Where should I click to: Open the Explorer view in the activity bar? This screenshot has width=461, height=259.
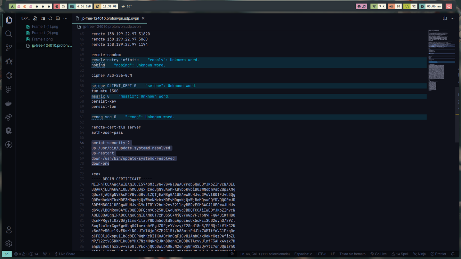coord(9,20)
